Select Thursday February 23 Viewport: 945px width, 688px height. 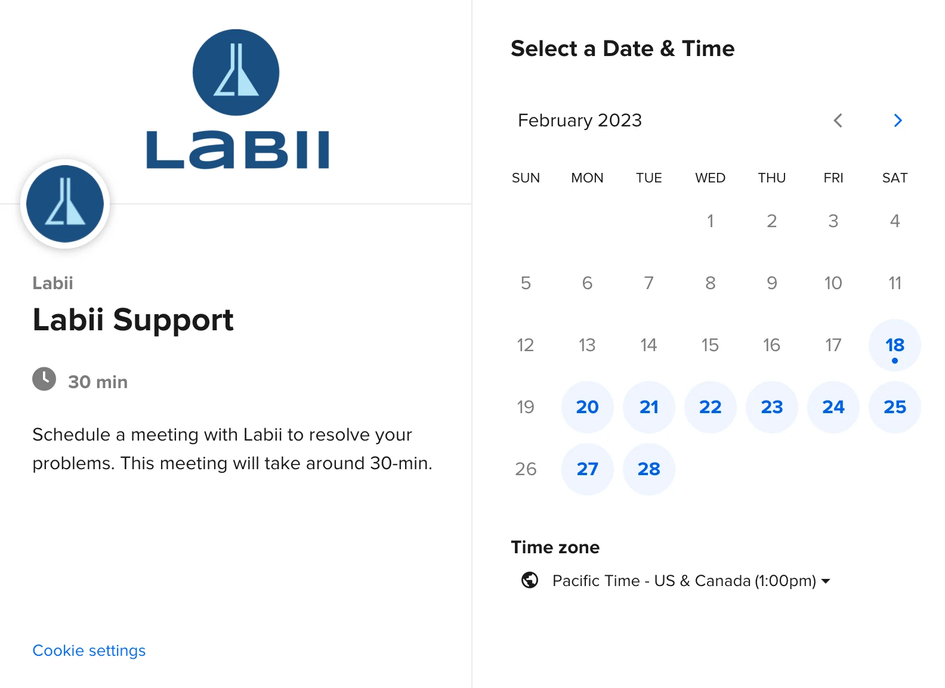[771, 407]
